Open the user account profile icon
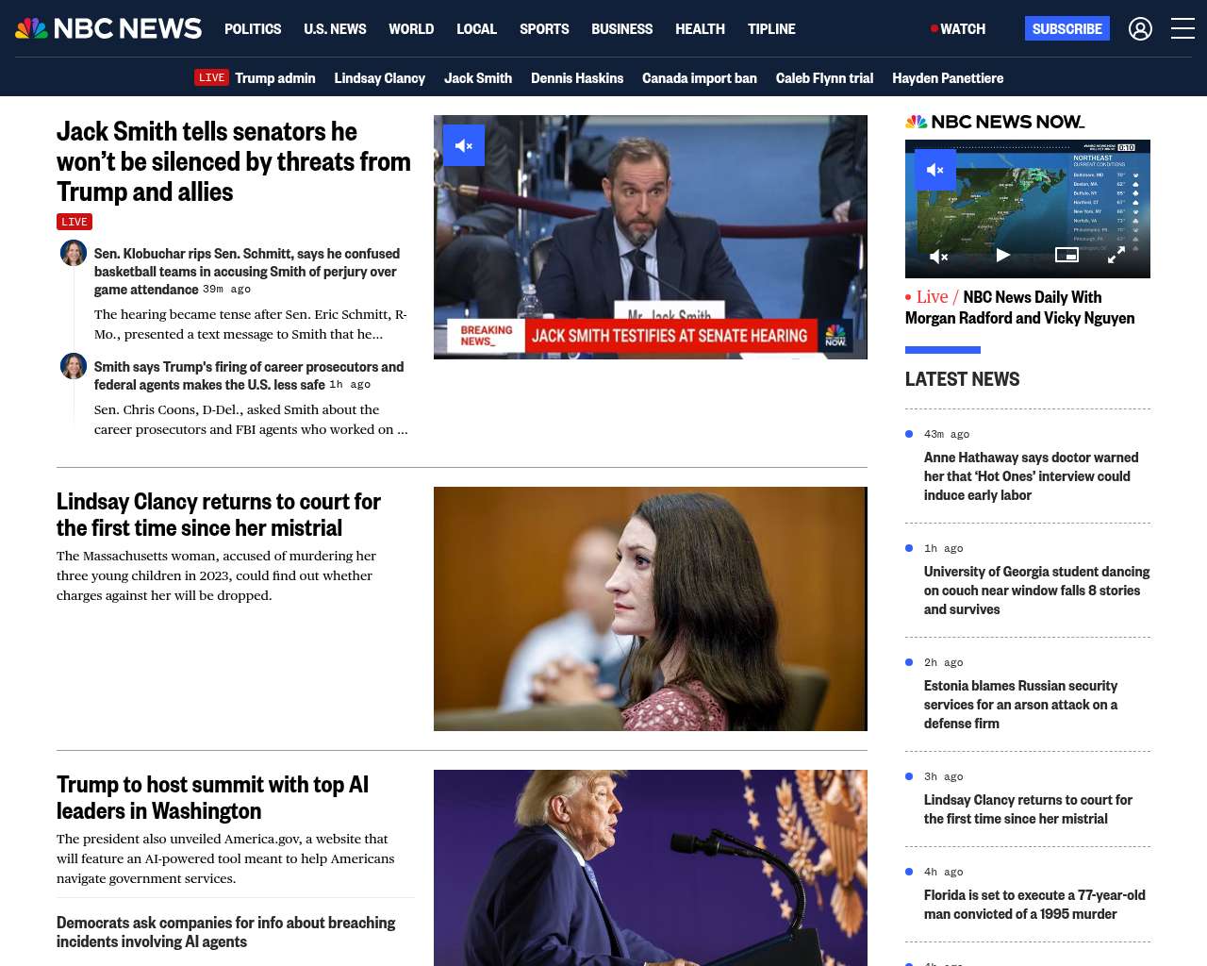This screenshot has height=966, width=1207. point(1140,29)
